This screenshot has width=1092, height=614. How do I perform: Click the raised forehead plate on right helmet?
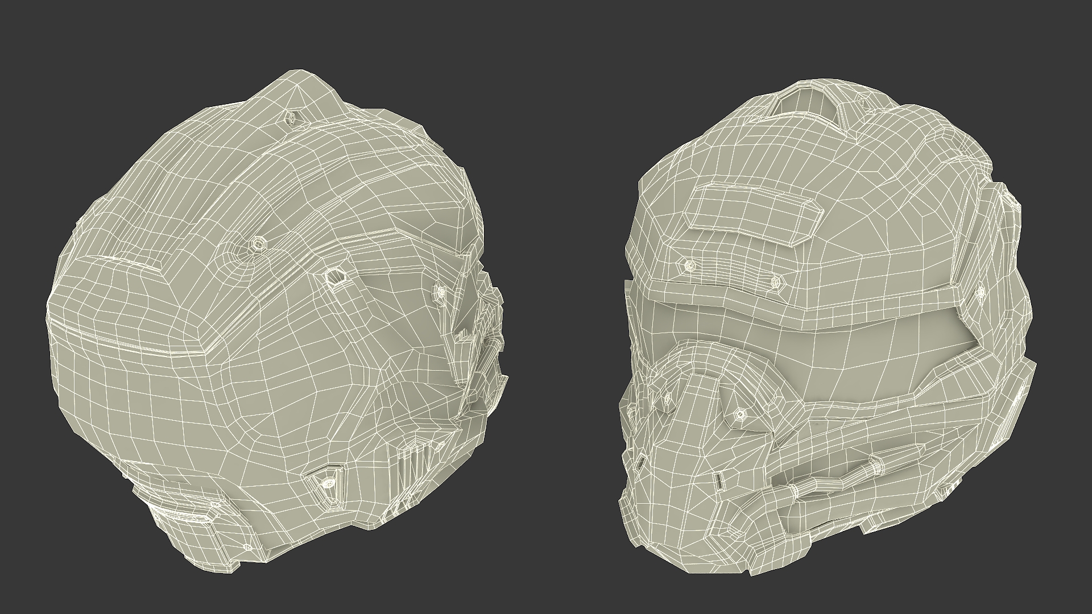coord(755,213)
